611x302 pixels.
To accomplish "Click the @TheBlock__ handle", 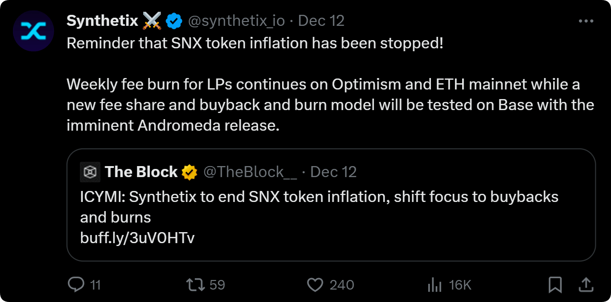I will [250, 172].
